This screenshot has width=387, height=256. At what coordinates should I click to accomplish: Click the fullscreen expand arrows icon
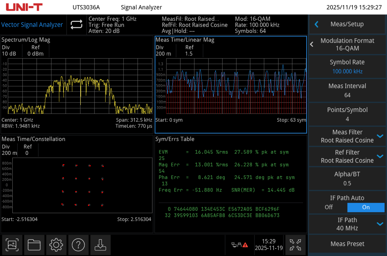[x=295, y=245]
